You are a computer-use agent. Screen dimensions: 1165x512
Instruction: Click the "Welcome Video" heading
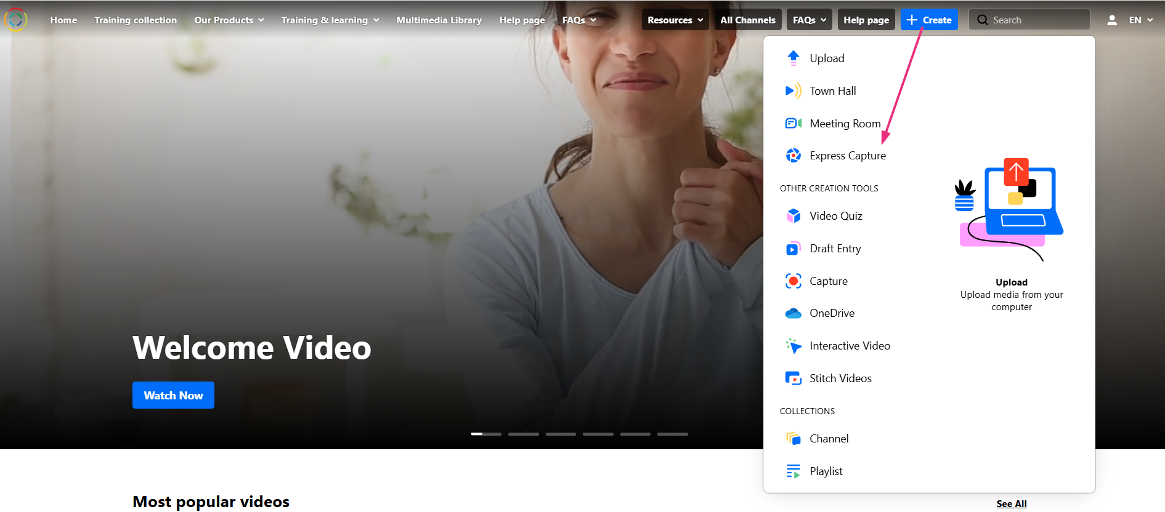252,348
